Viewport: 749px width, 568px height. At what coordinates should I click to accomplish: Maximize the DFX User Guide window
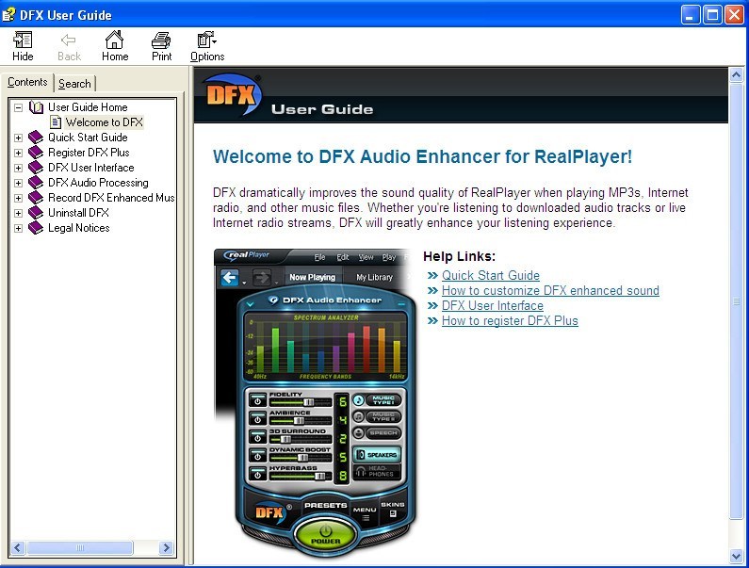(712, 15)
